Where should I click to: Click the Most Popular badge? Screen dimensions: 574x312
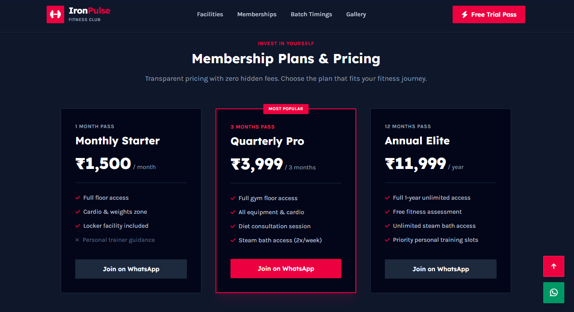pos(286,109)
